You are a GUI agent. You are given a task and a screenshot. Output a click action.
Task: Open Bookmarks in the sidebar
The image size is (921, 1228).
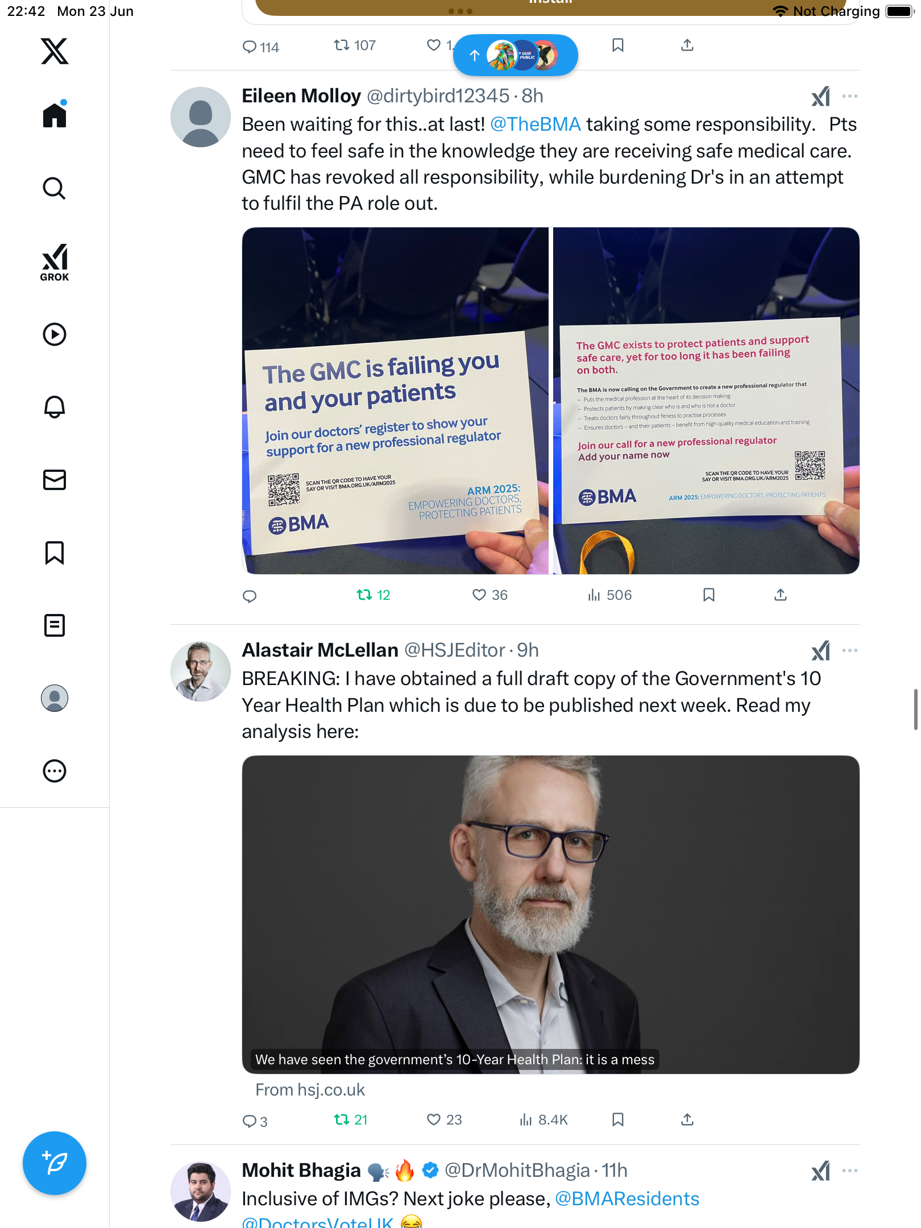[x=55, y=553]
